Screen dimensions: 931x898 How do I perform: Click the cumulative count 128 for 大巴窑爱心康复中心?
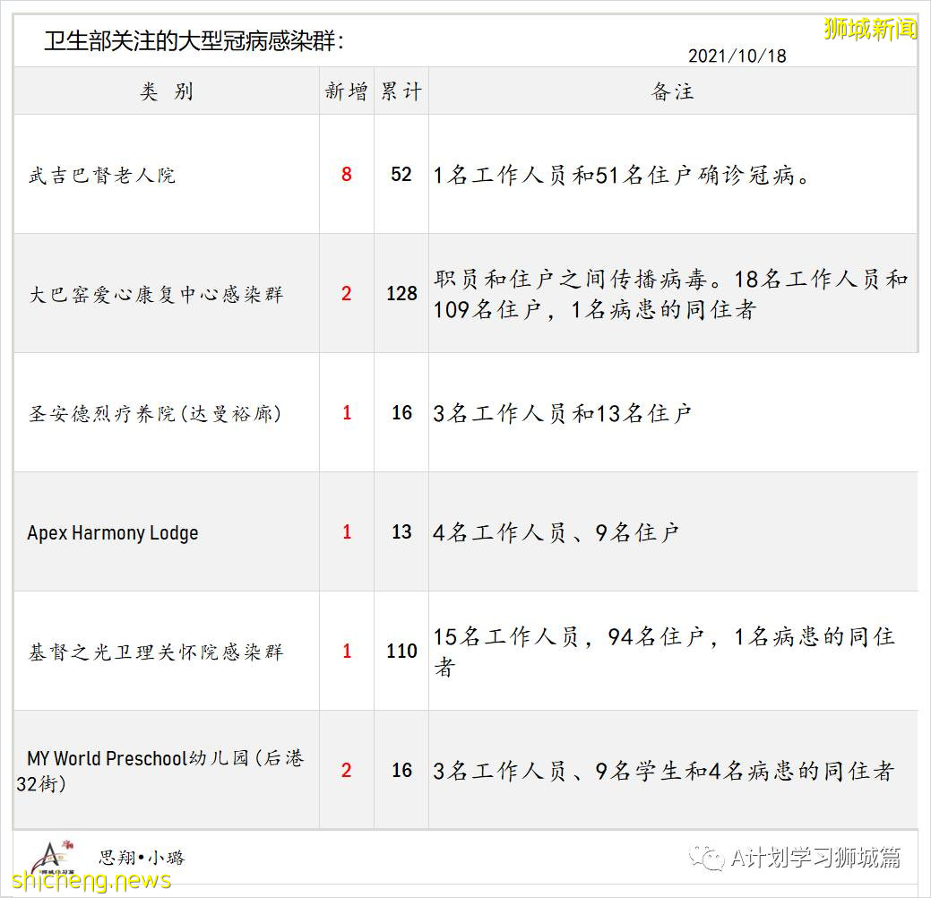tap(402, 294)
